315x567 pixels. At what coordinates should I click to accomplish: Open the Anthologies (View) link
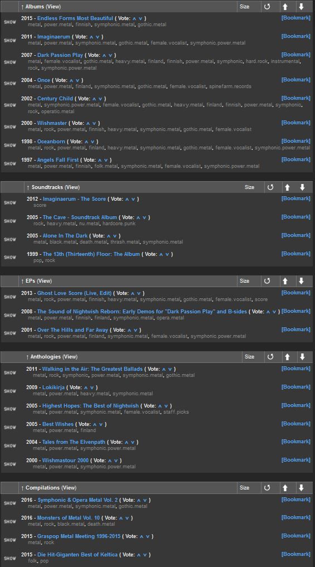tap(70, 357)
